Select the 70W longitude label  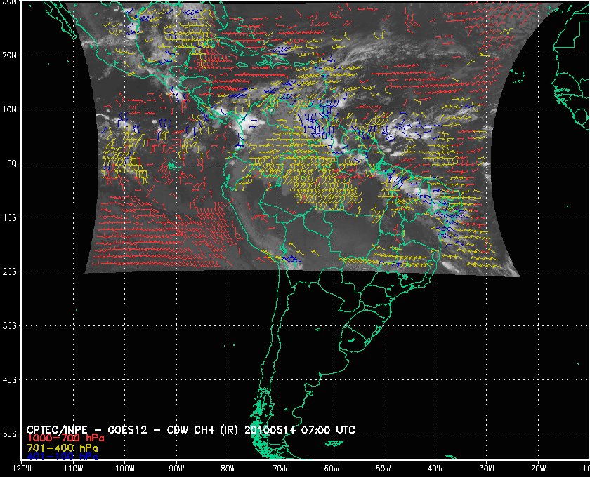[x=280, y=469]
